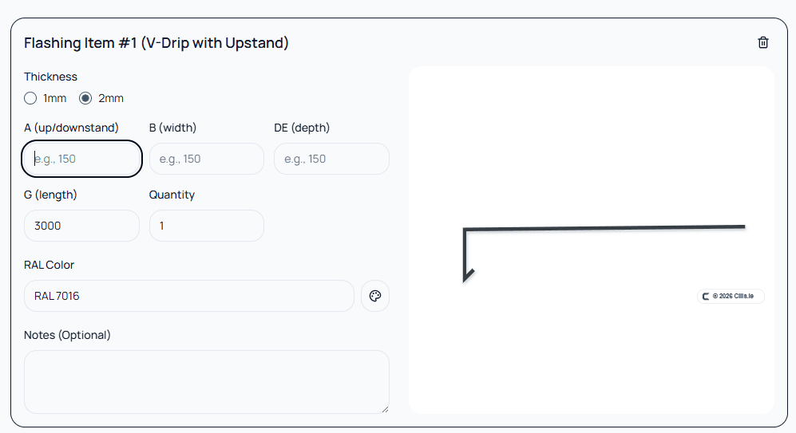Click the © 2026 Cills.ie watermark text
Image resolution: width=796 pixels, height=433 pixels.
736,297
